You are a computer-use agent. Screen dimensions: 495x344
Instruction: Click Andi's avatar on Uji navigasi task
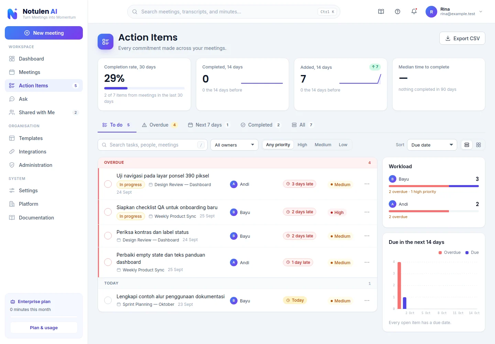234,184
